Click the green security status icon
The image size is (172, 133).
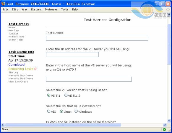[x=164, y=129]
